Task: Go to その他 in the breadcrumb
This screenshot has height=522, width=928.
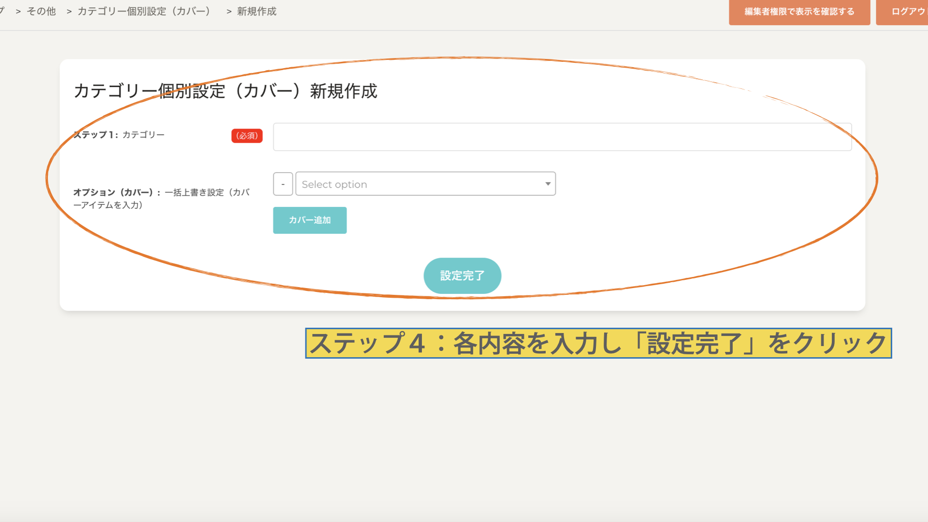Action: 42,12
